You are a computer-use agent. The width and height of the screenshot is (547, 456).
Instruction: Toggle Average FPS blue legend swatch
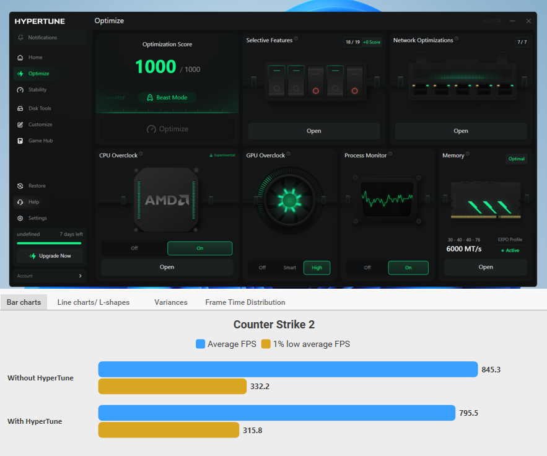click(x=201, y=344)
